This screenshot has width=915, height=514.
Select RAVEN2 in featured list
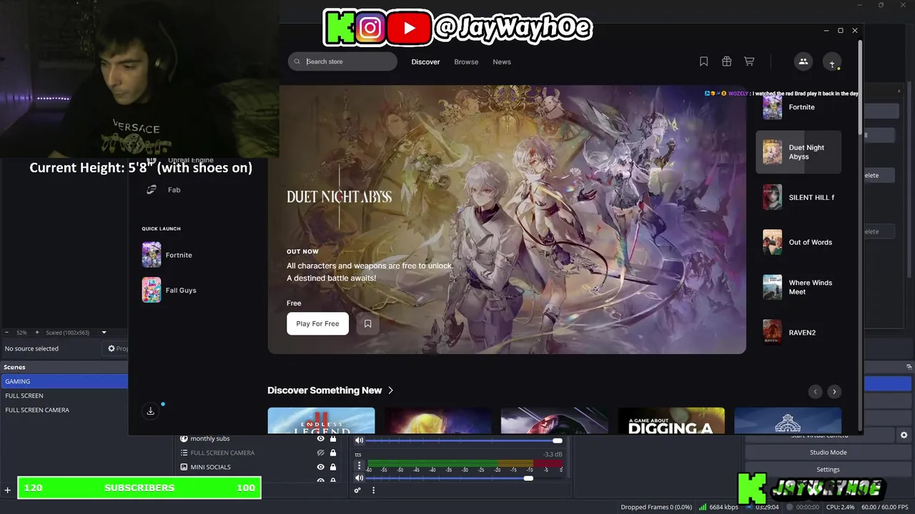[798, 332]
